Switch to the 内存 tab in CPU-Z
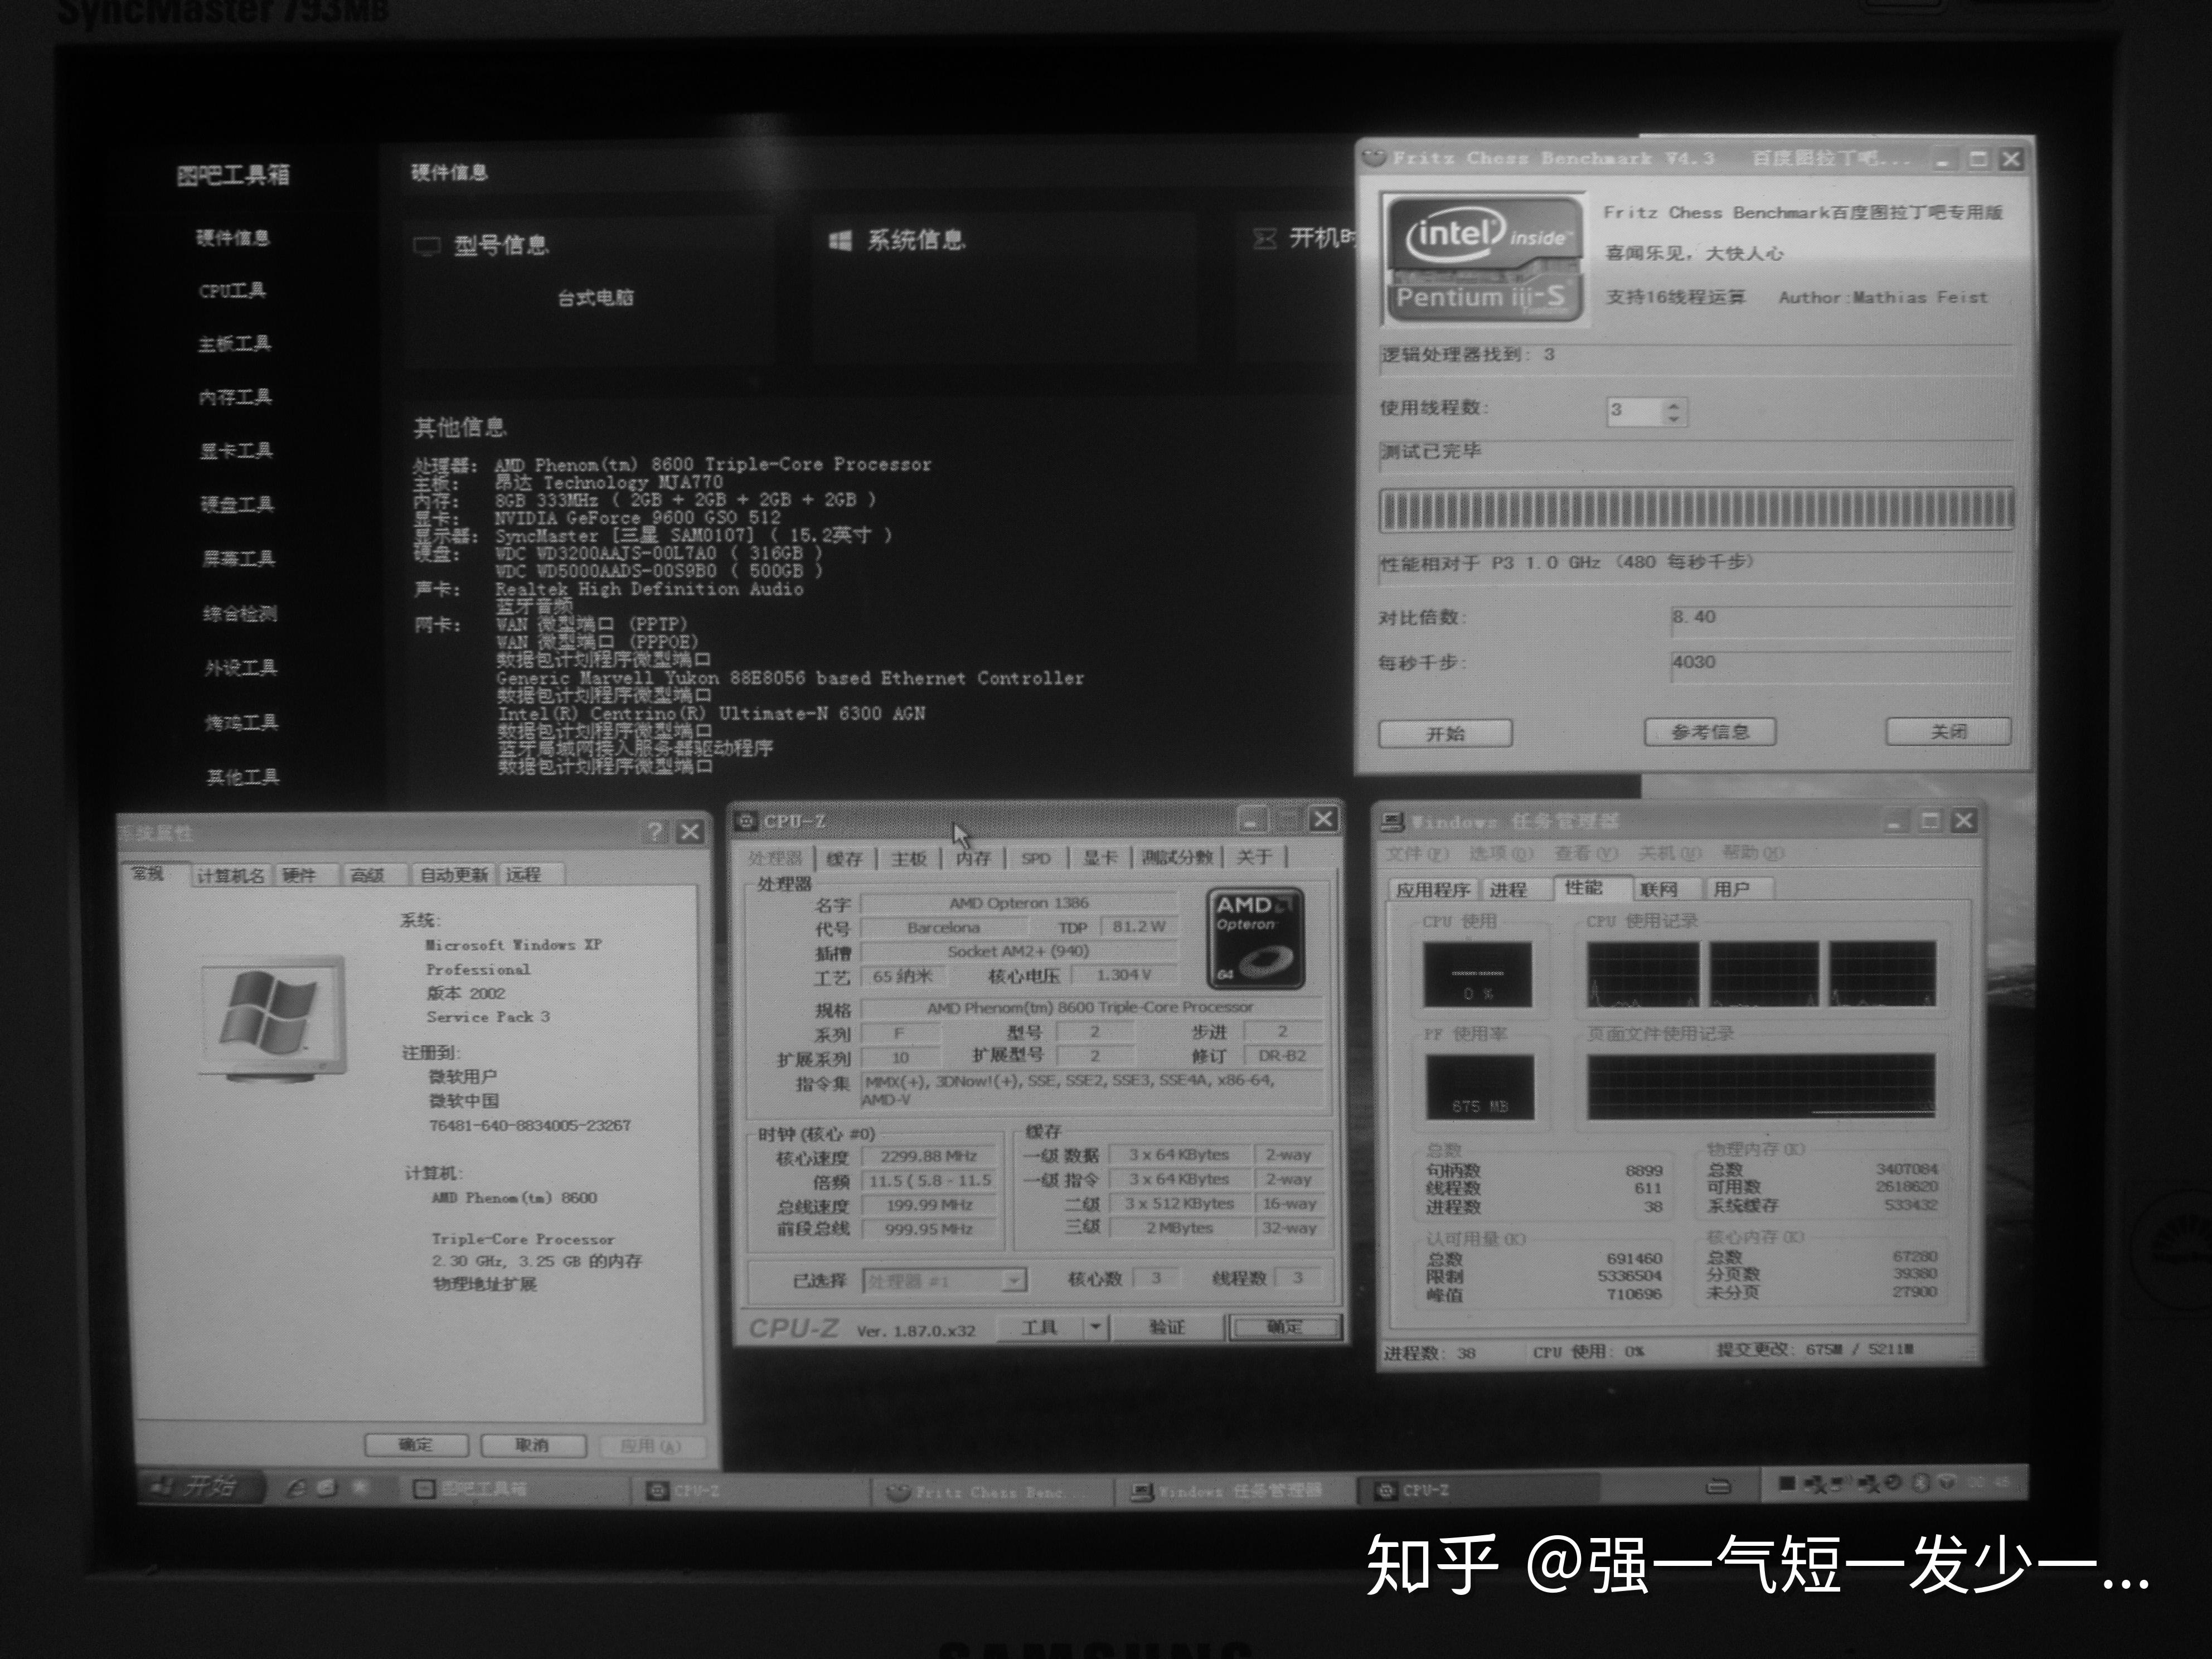Image resolution: width=2212 pixels, height=1659 pixels. point(972,858)
